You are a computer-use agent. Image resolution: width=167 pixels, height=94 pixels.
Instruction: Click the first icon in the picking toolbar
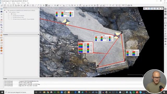click(x=145, y=8)
